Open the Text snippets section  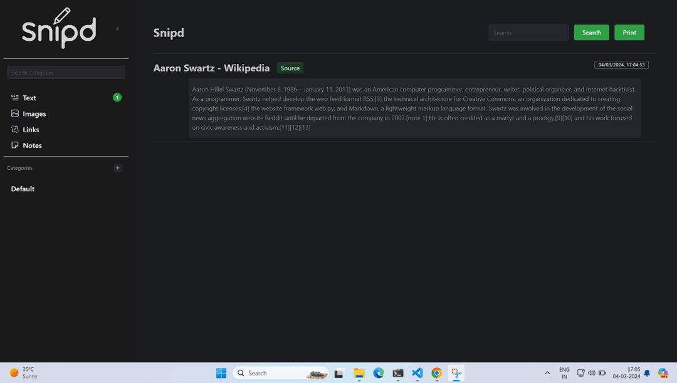[x=29, y=98]
